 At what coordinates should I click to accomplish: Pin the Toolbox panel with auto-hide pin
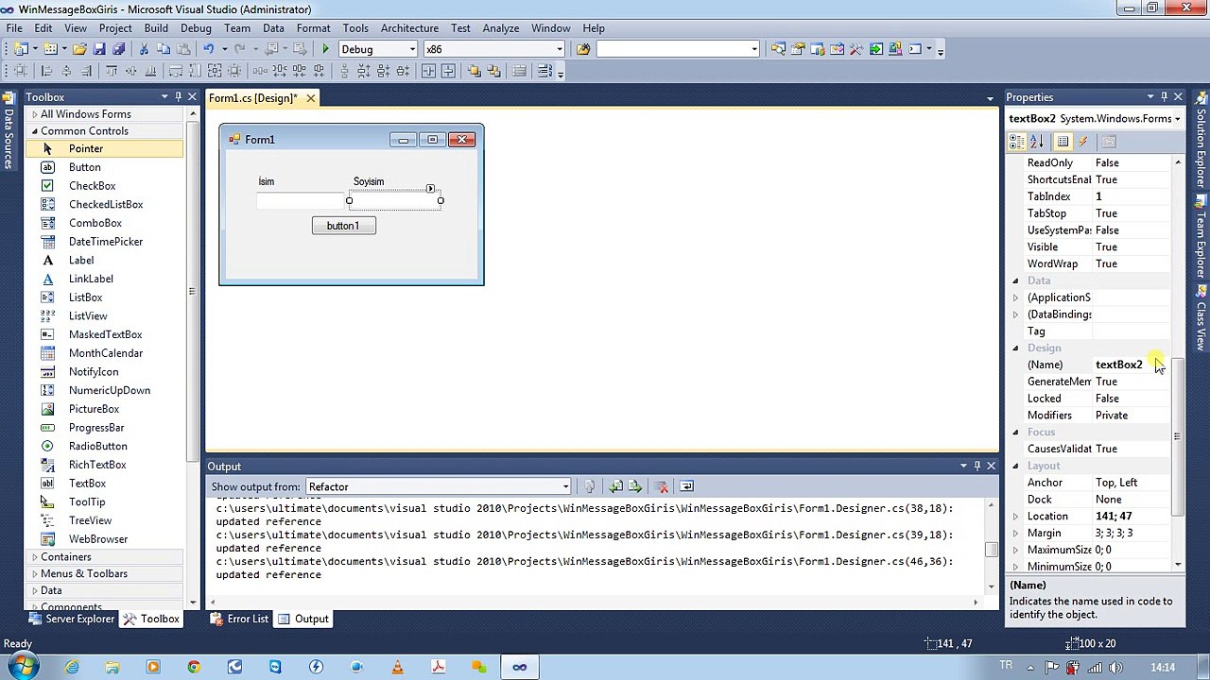click(178, 96)
